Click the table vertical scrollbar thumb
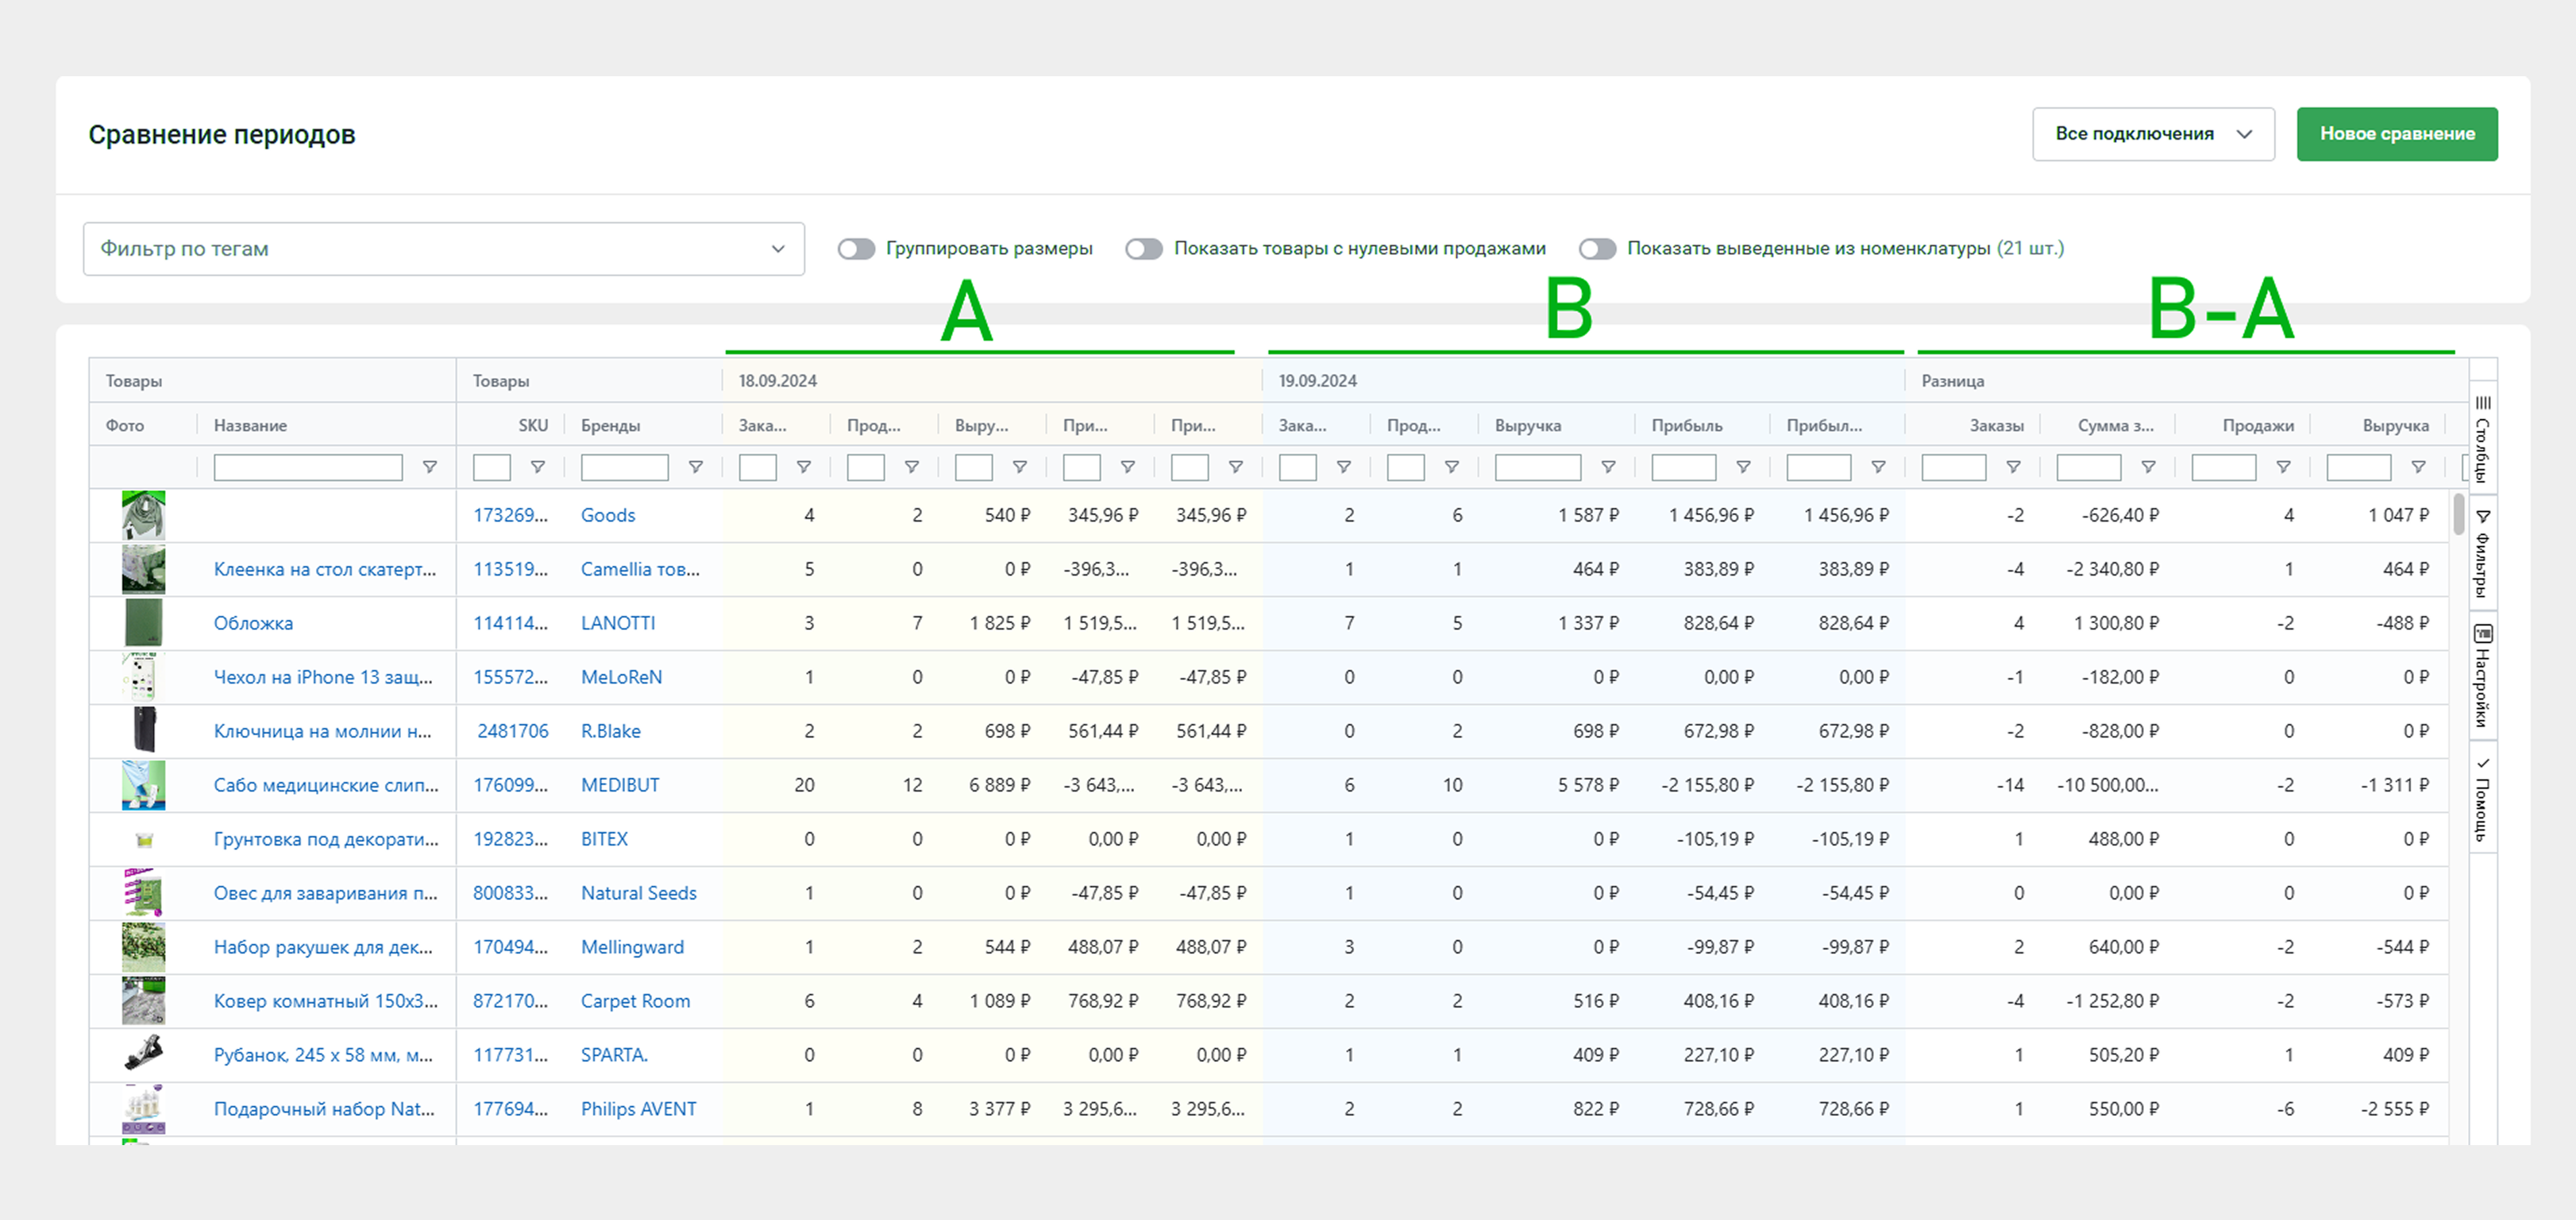 (x=2458, y=514)
